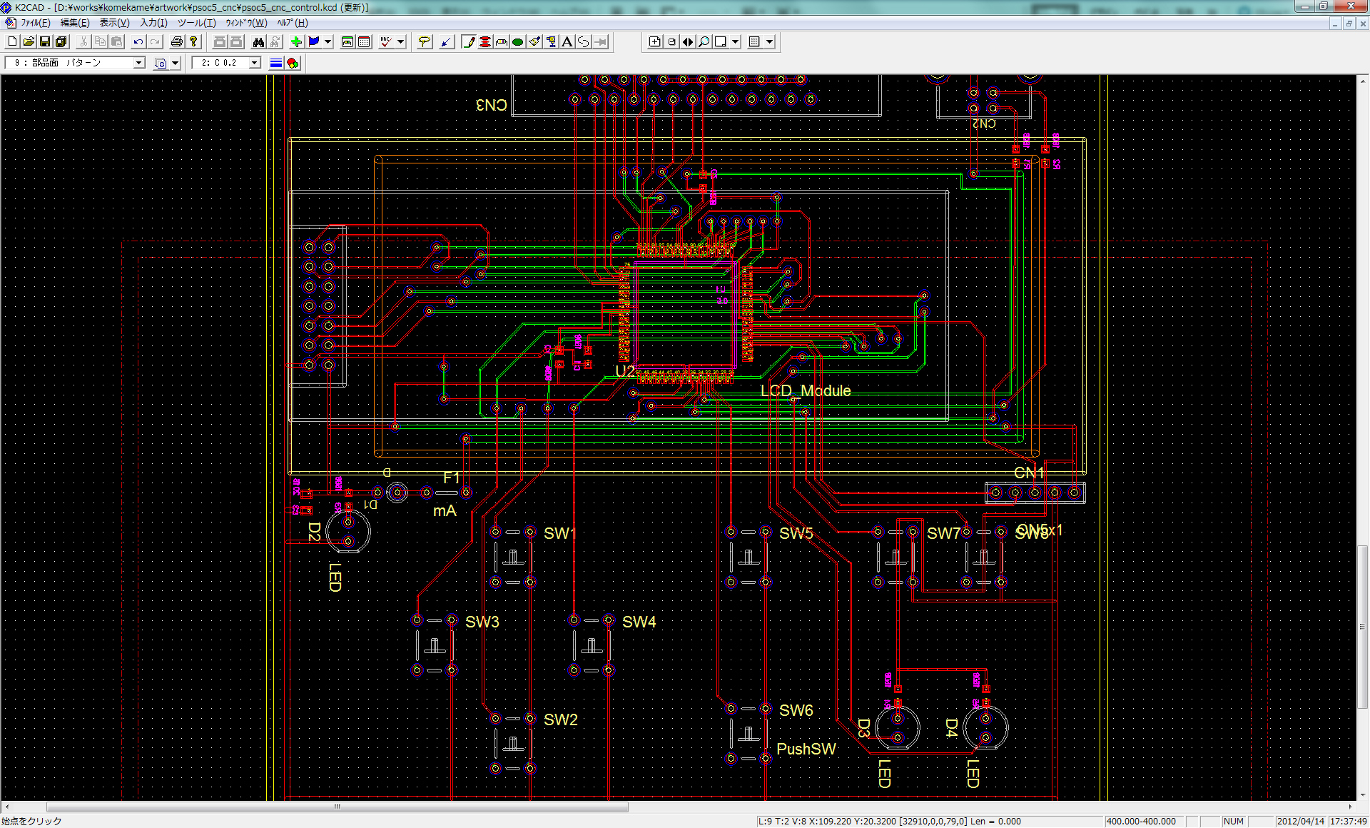This screenshot has width=1370, height=828.
Task: Click the U2 chip label on board
Action: pyautogui.click(x=625, y=371)
